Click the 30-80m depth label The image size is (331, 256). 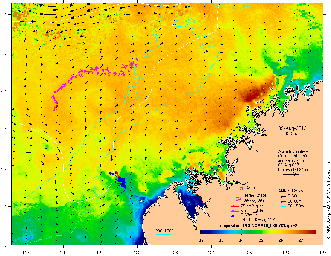click(295, 201)
